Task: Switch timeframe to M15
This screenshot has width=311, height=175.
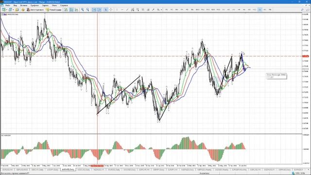Action: click(x=208, y=10)
